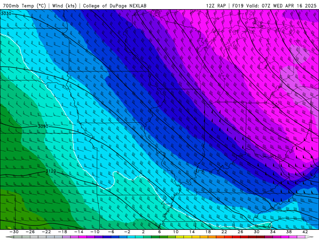
Task: Click the red segment of the color bar
Action: pos(228,237)
